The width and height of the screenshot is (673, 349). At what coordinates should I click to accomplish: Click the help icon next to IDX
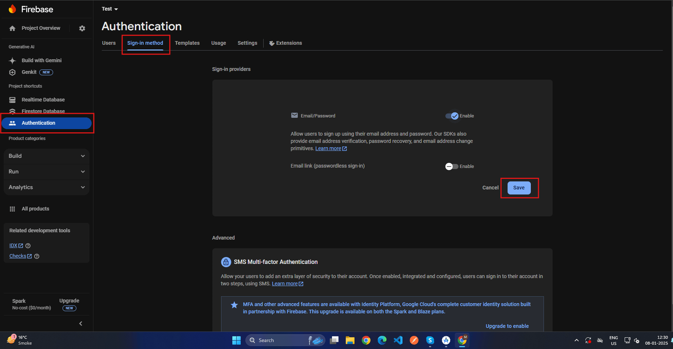click(x=28, y=246)
